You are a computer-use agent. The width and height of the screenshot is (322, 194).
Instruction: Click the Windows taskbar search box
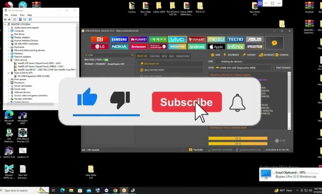tap(25, 191)
